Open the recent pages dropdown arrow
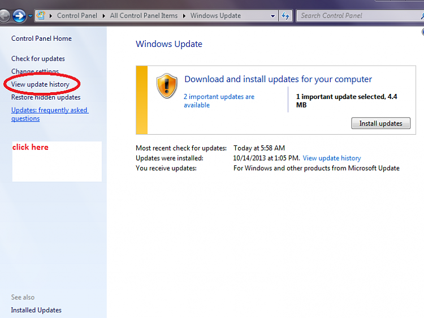424x318 pixels. coord(31,16)
